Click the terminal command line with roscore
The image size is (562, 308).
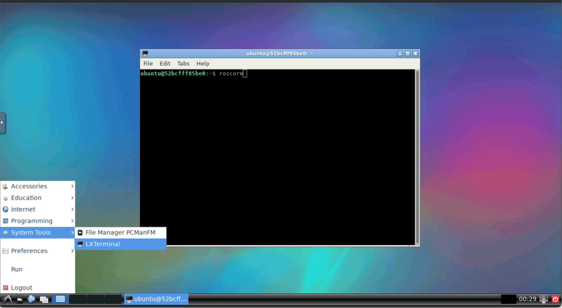[x=193, y=73]
